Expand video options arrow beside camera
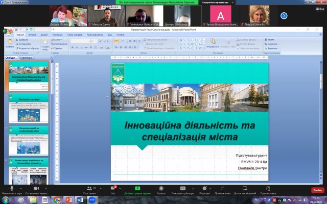Viewport: 327px width, 204px height. click(45, 188)
